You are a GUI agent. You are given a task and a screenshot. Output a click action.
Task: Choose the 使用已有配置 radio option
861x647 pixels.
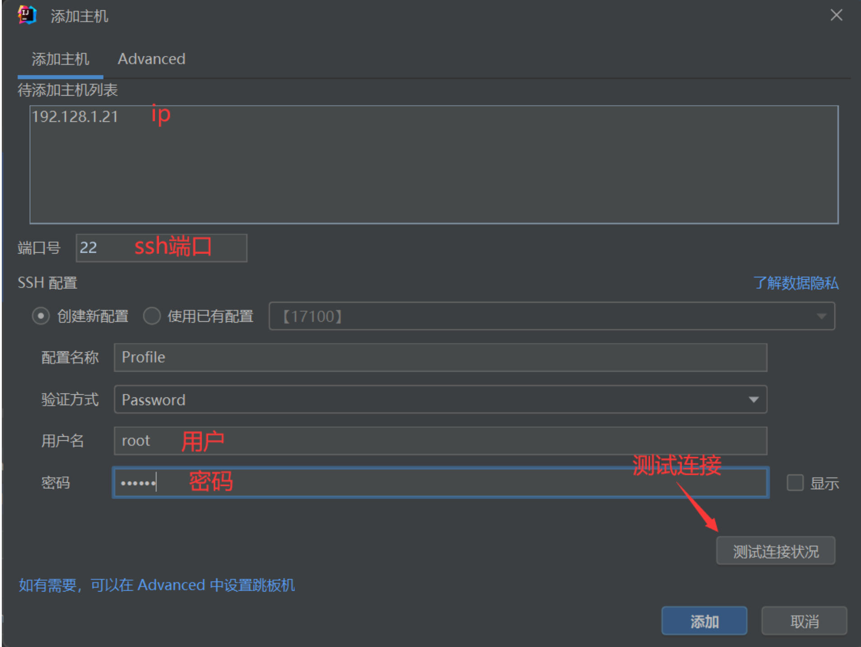click(x=152, y=316)
